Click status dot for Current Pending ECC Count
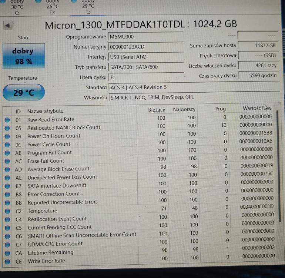 [7, 228]
